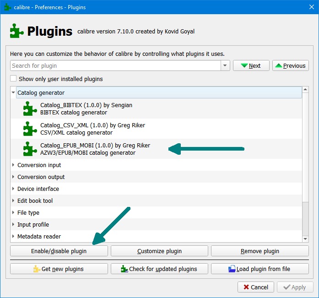Click the Previous search button
319x298 pixels.
(291, 65)
